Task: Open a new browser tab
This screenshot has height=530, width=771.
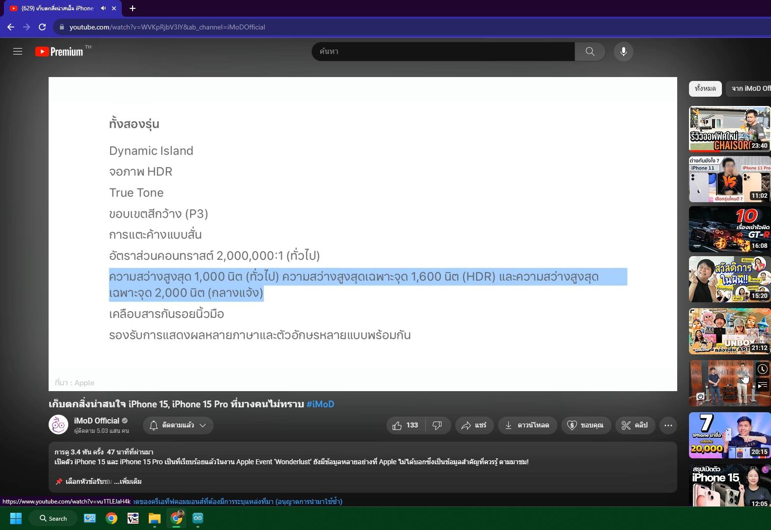Action: 133,8
